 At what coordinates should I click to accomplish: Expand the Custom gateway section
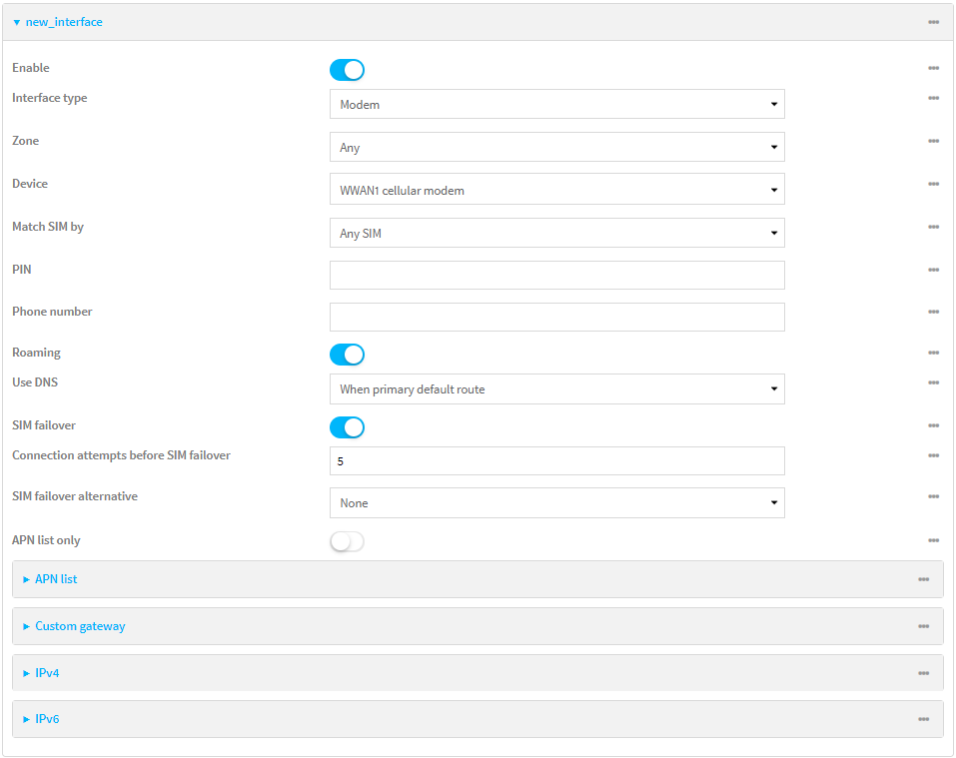[x=80, y=626]
